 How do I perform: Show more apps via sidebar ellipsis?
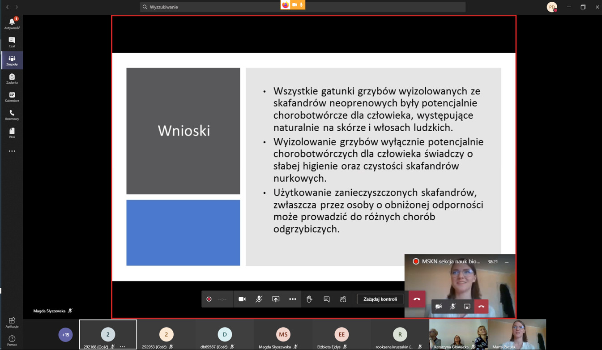click(x=12, y=151)
